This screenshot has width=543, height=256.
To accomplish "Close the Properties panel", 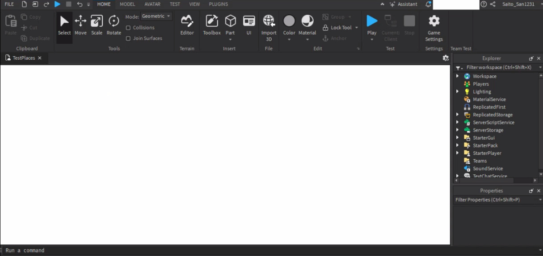I will coord(539,191).
